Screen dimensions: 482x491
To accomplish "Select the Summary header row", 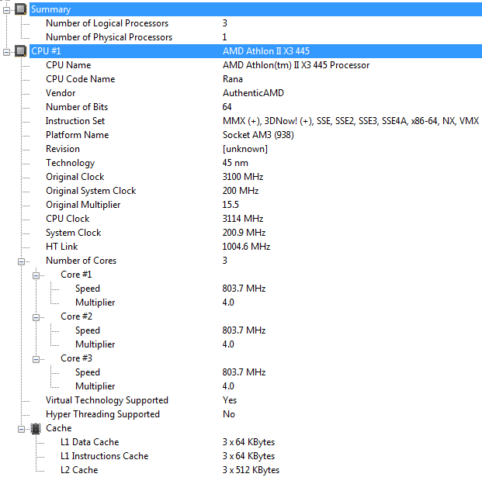I will click(255, 9).
